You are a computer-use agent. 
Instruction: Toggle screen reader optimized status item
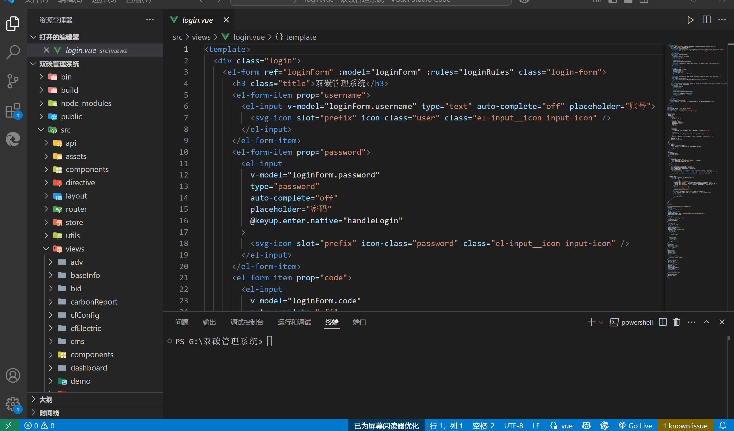pyautogui.click(x=386, y=426)
